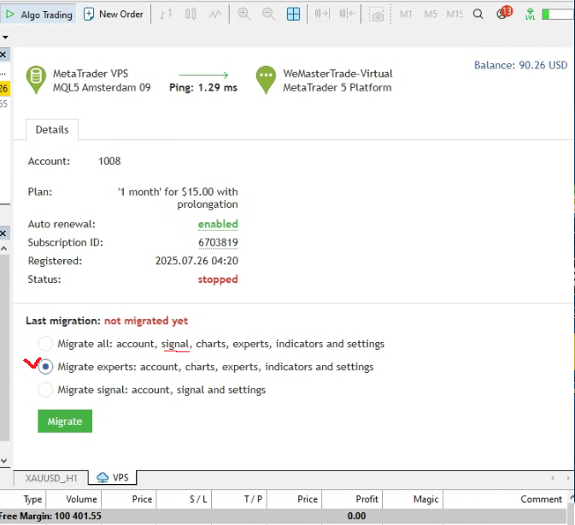Click Balance: 90.26 USD link
The width and height of the screenshot is (575, 525).
click(x=520, y=65)
